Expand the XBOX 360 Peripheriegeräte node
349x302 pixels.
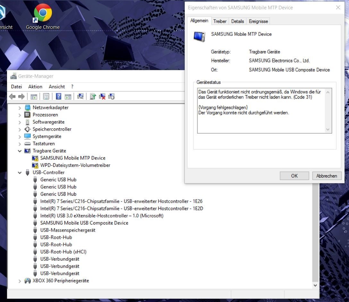point(20,281)
